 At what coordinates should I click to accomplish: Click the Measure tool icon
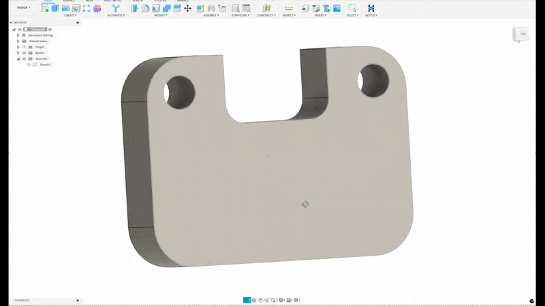point(288,8)
